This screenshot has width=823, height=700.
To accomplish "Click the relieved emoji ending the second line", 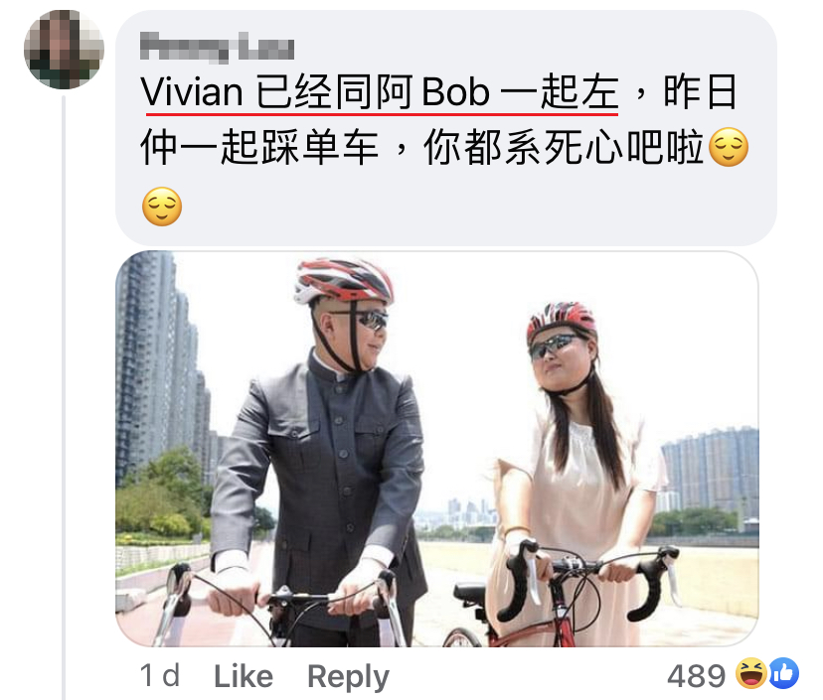I will click(728, 147).
